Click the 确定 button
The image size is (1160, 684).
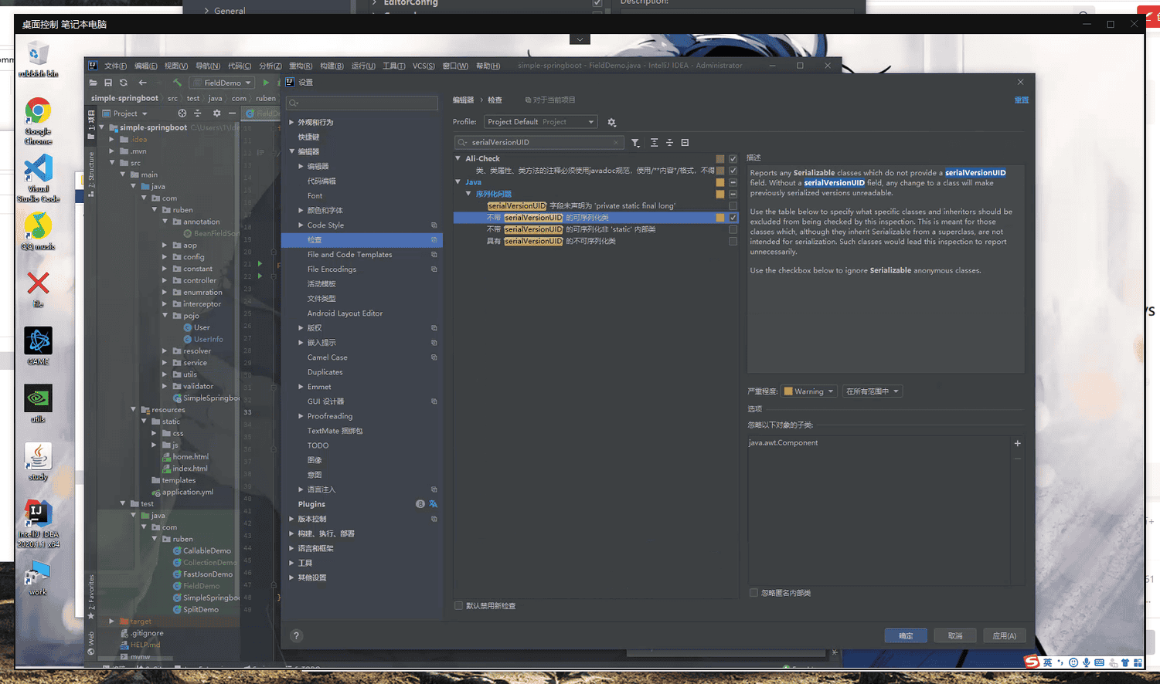pos(906,636)
